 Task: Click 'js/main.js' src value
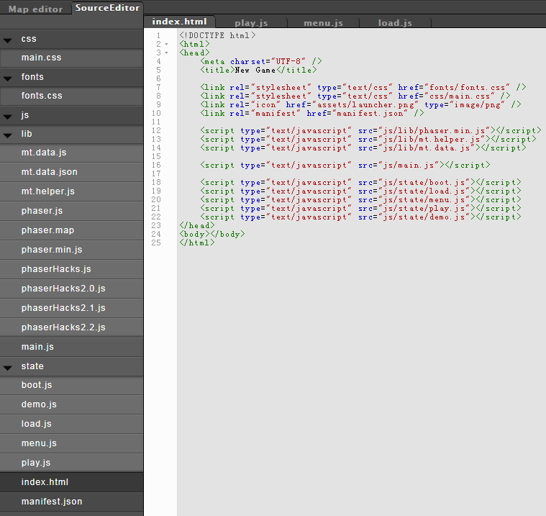(409, 165)
